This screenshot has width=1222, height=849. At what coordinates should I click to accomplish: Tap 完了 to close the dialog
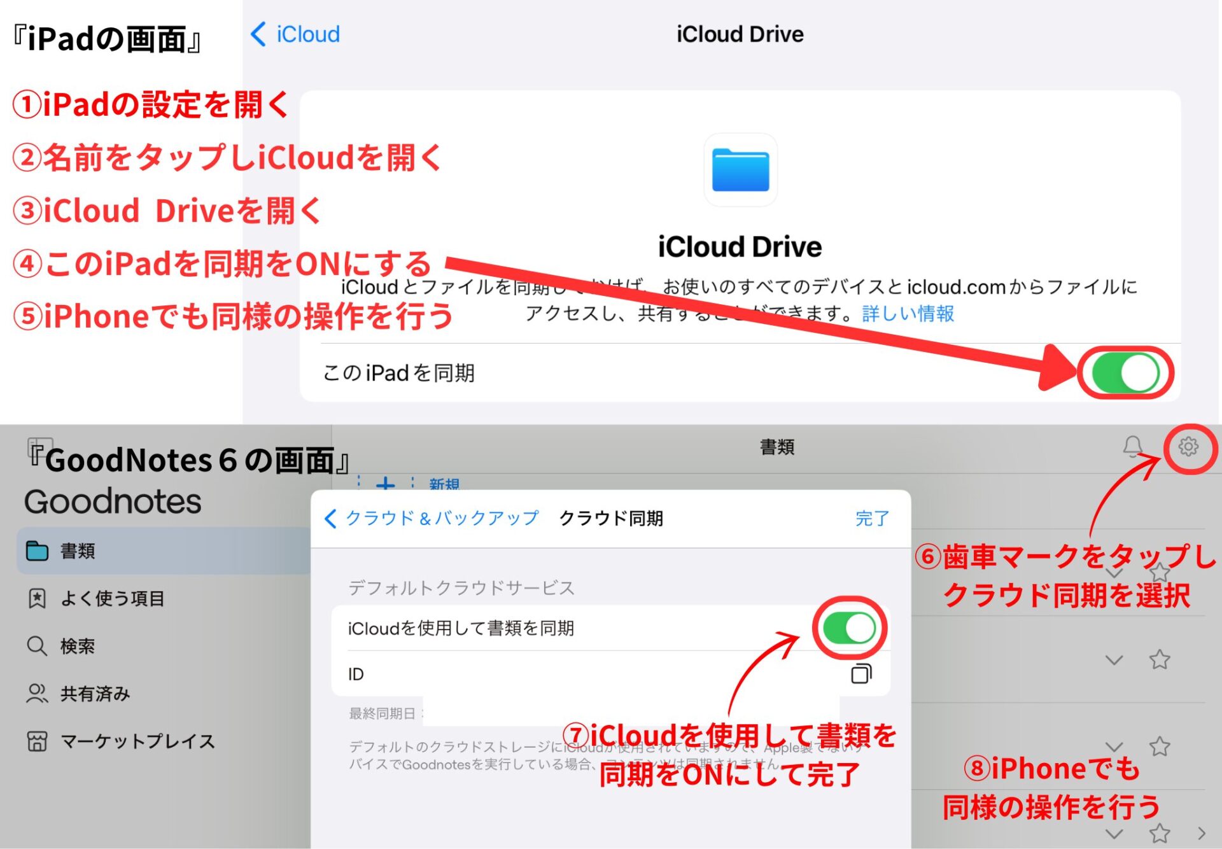pos(871,518)
